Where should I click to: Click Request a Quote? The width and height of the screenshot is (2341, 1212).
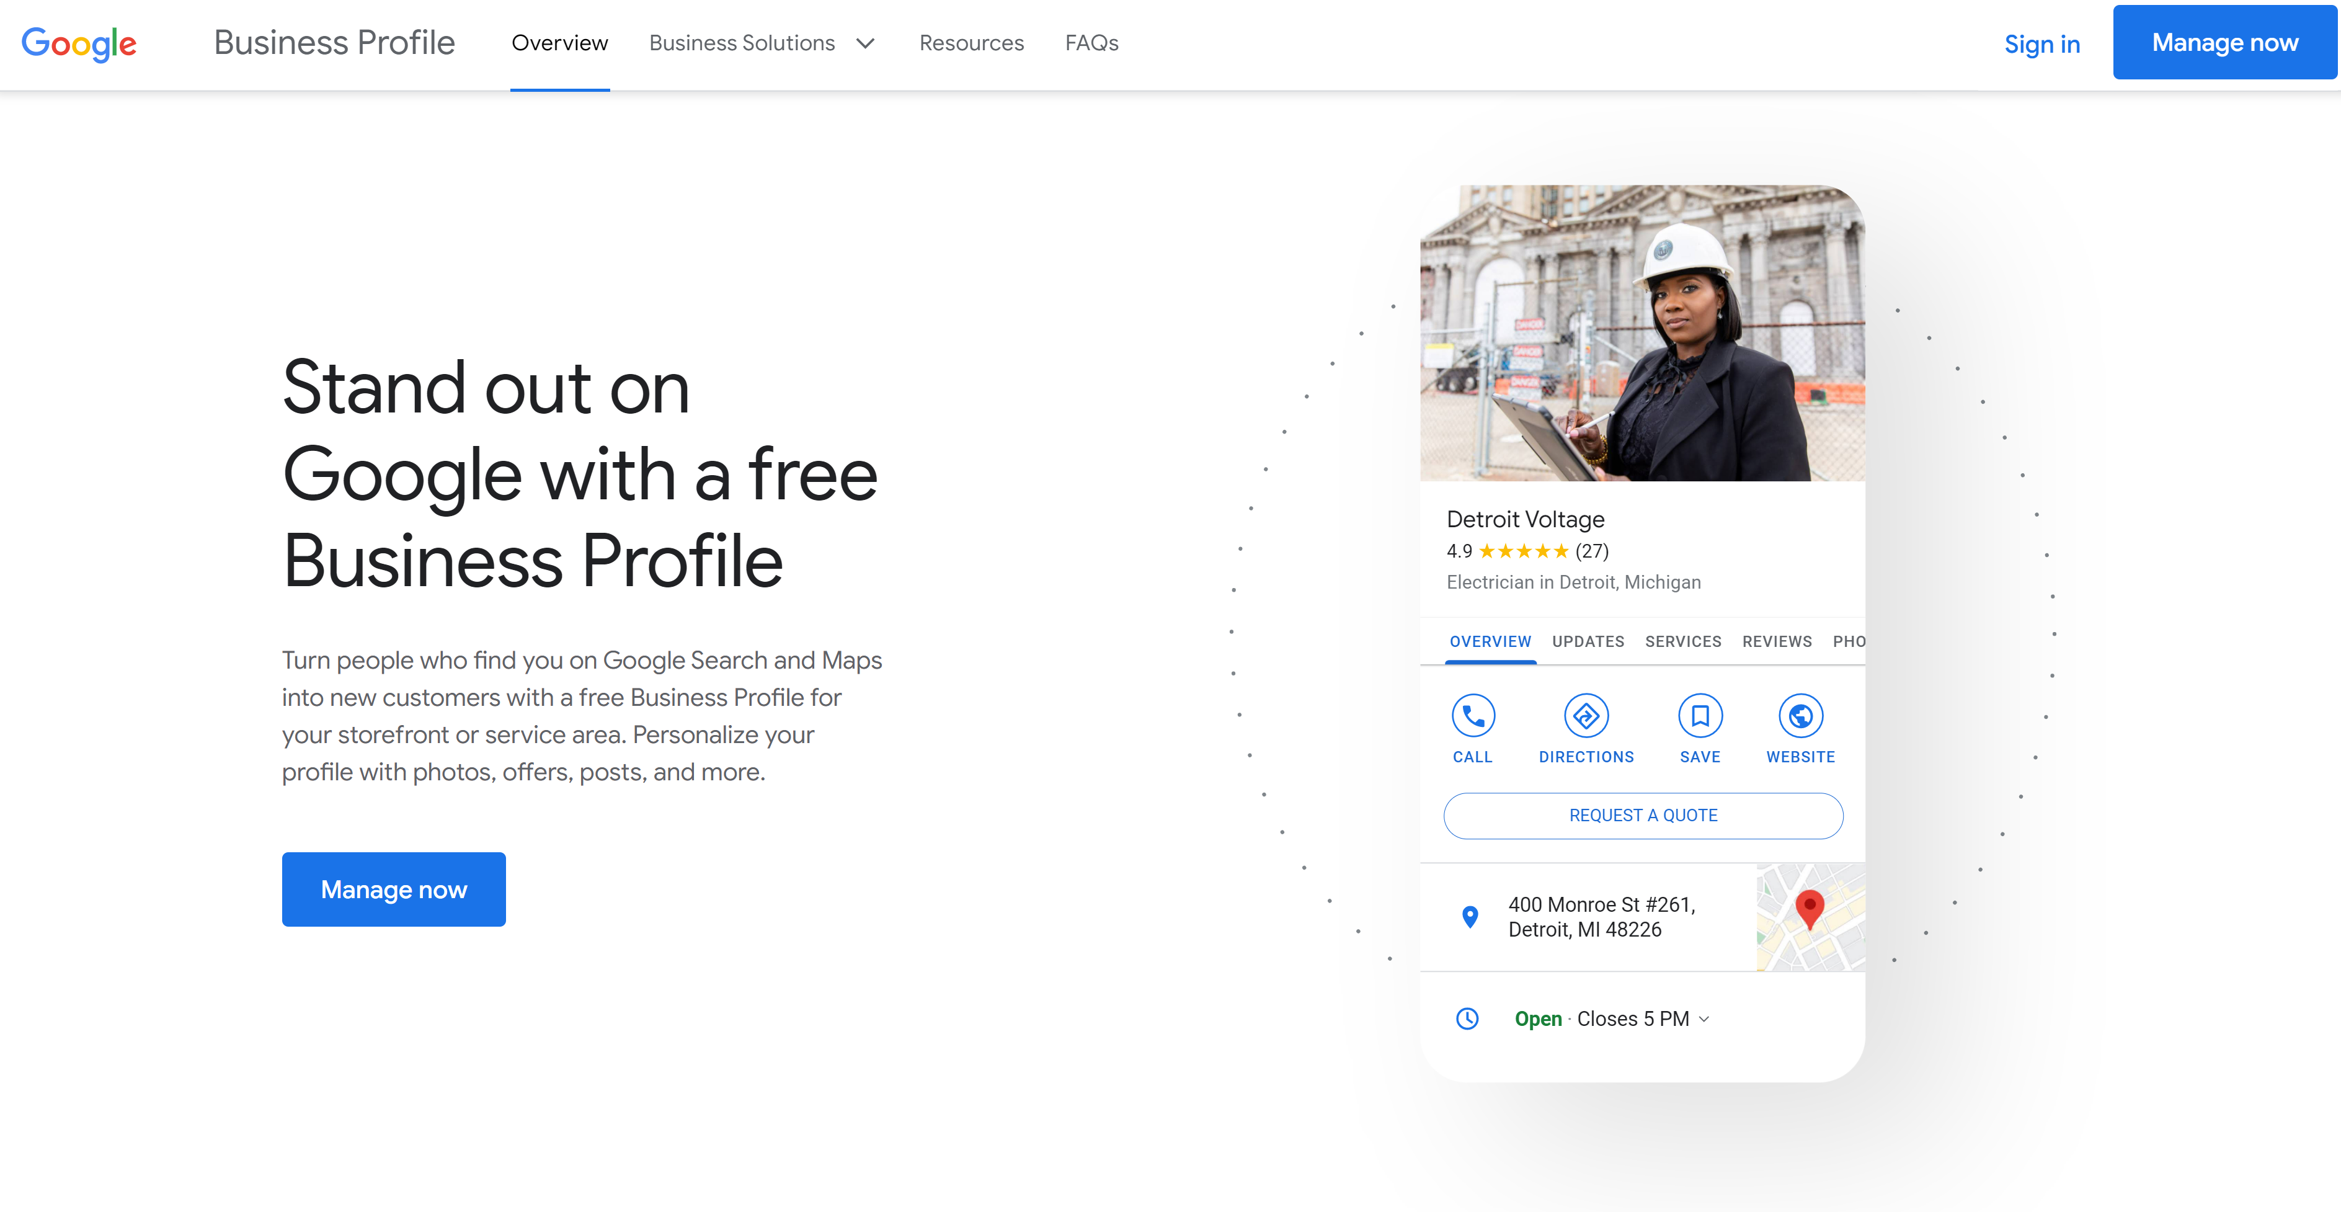coord(1642,816)
